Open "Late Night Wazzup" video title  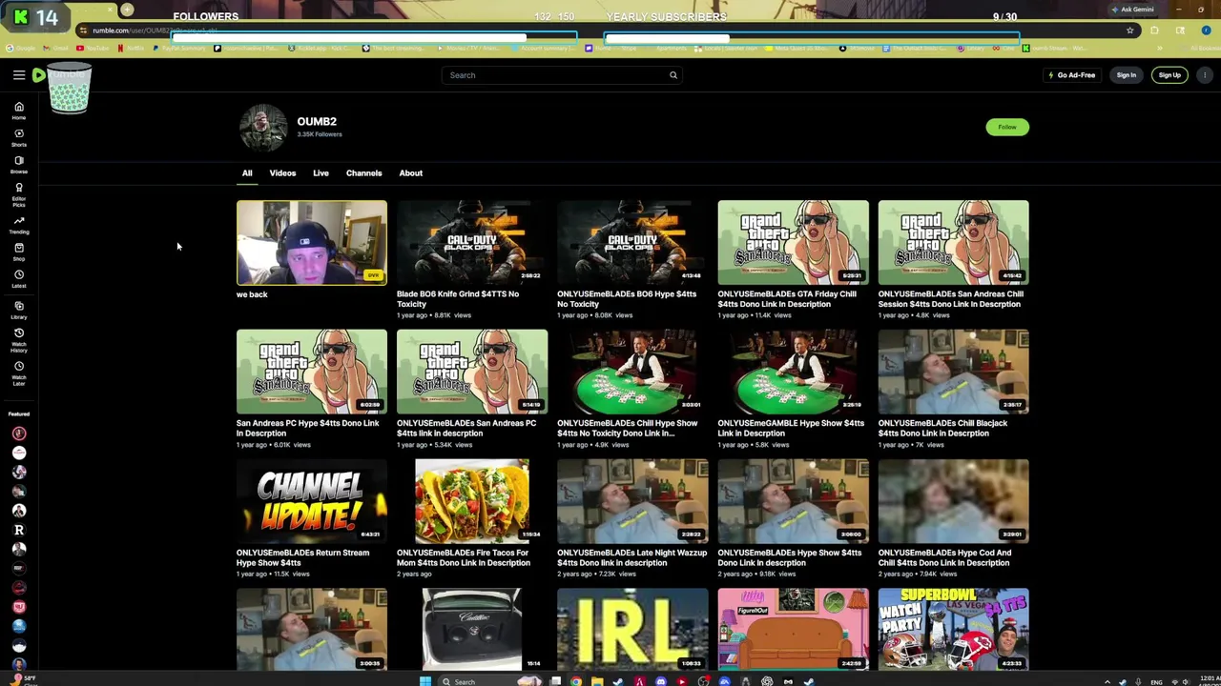tap(631, 557)
